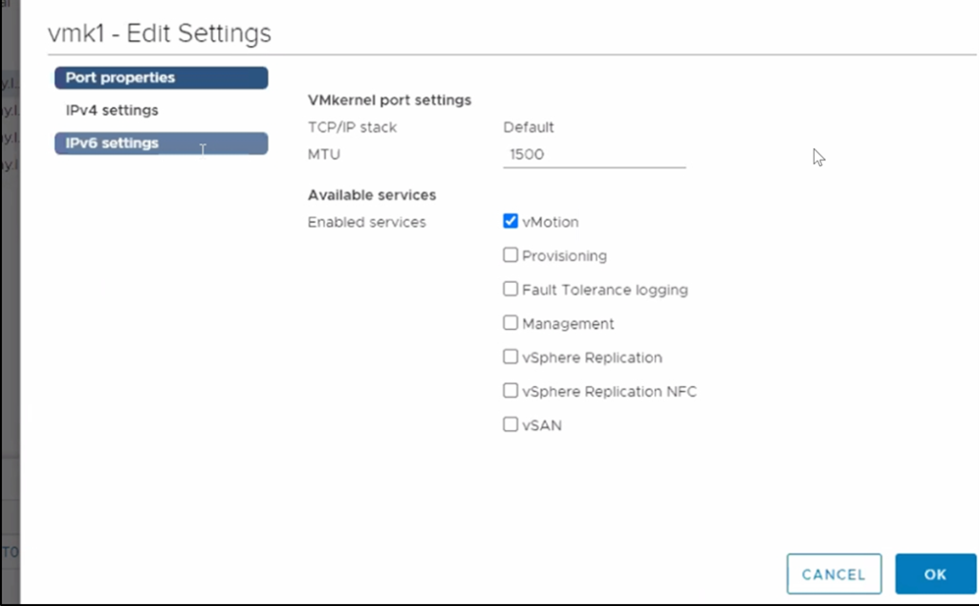Click the Default TCP/IP stack value
Viewport: 979px width, 606px height.
coord(528,126)
